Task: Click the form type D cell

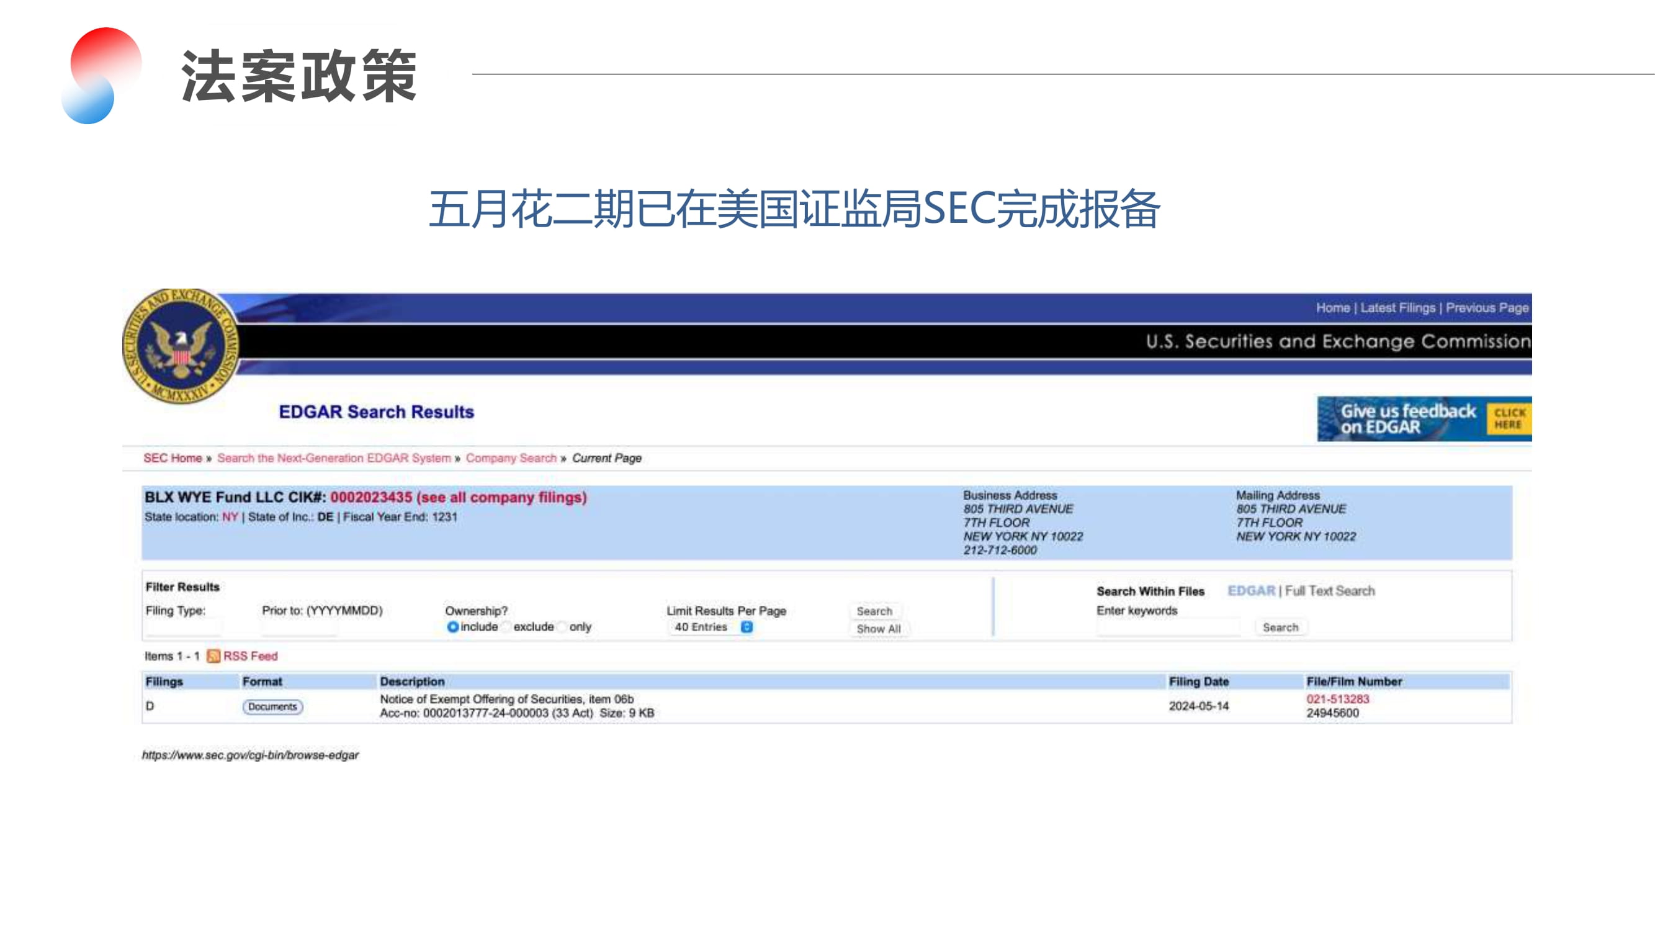Action: pyautogui.click(x=150, y=706)
